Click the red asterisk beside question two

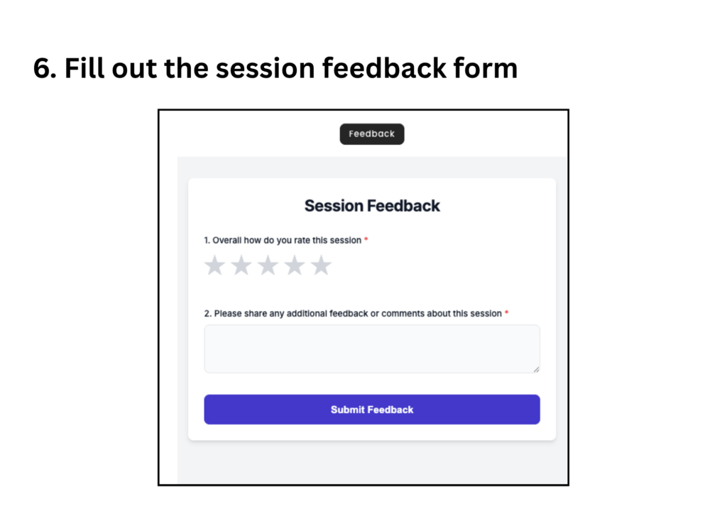pos(506,312)
